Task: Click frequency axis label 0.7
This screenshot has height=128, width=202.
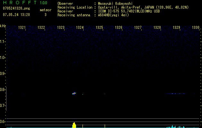Action: click(2, 106)
